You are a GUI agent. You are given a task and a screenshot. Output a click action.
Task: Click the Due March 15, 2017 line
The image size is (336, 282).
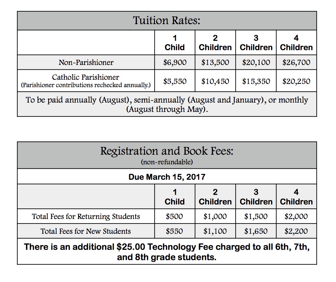[167, 177]
